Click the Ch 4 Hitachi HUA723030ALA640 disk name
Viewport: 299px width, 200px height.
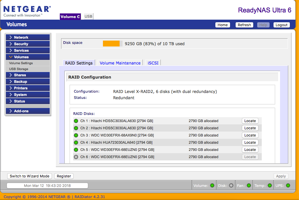pos(116,142)
